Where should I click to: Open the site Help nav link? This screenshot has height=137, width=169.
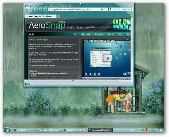pyautogui.click(x=120, y=34)
